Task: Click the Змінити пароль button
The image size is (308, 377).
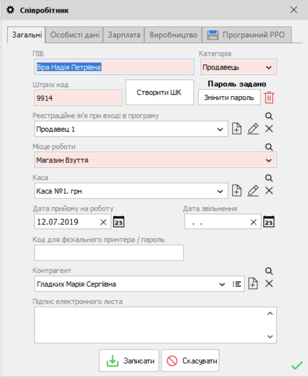Action: click(229, 97)
